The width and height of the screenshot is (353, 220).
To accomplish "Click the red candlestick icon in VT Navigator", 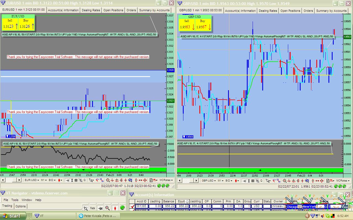I will pos(115,208).
